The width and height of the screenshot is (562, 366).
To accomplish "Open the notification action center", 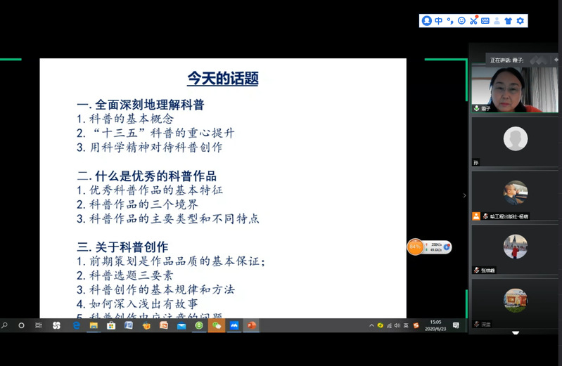I will [456, 326].
